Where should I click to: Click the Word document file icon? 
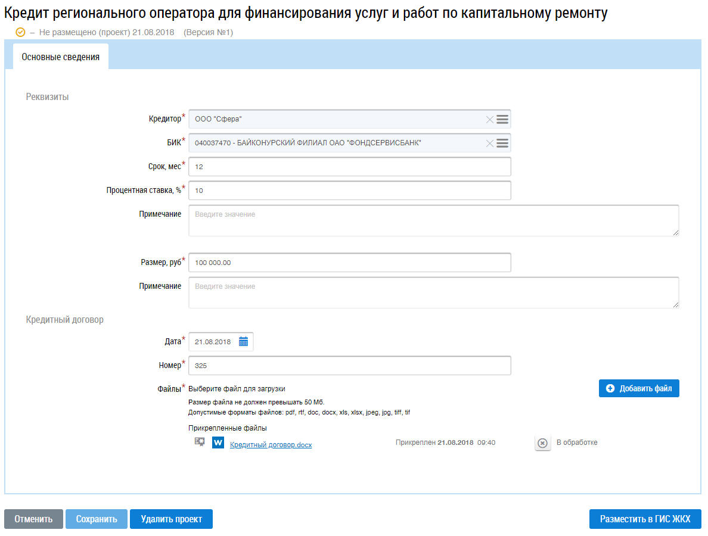218,443
